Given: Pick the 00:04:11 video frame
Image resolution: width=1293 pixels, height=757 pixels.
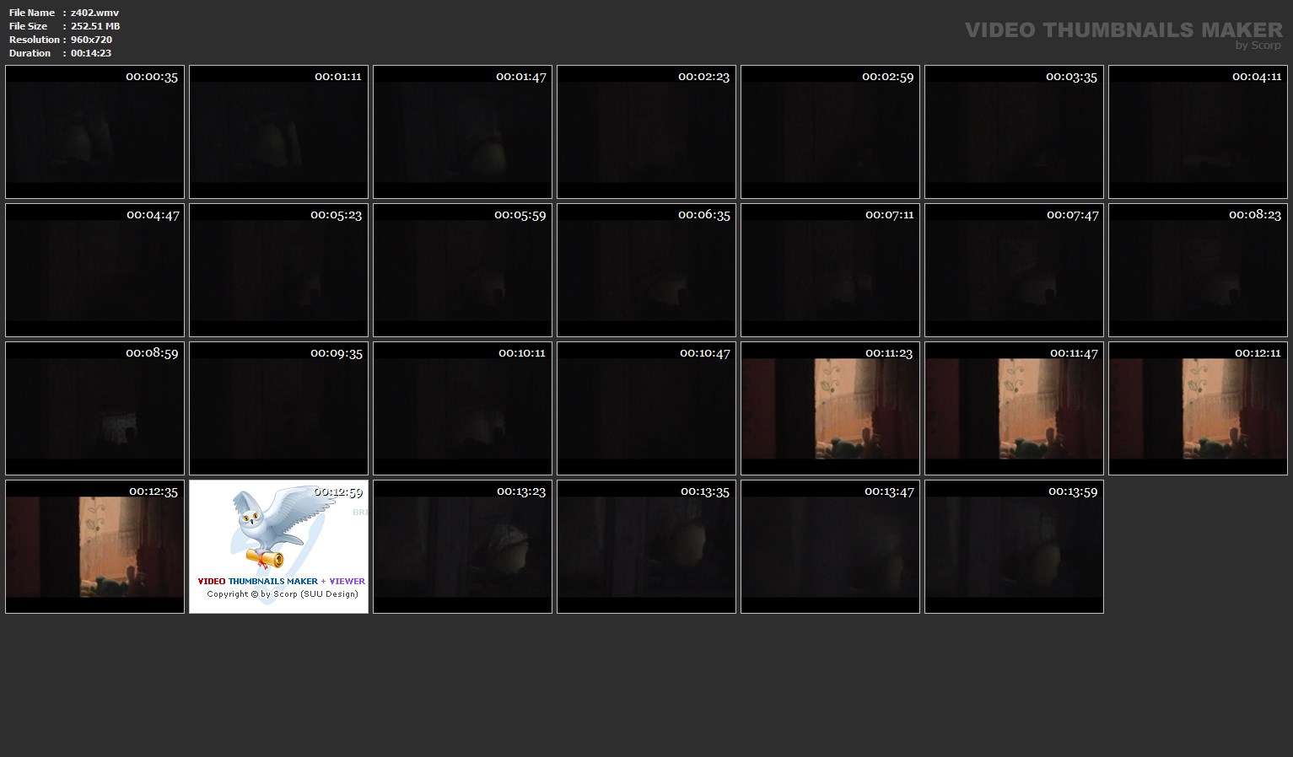Looking at the screenshot, I should [1198, 132].
